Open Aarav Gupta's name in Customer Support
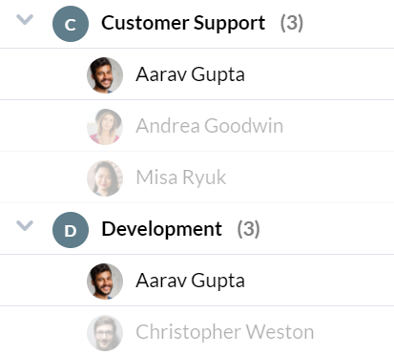Image resolution: width=394 pixels, height=355 pixels. tap(190, 74)
